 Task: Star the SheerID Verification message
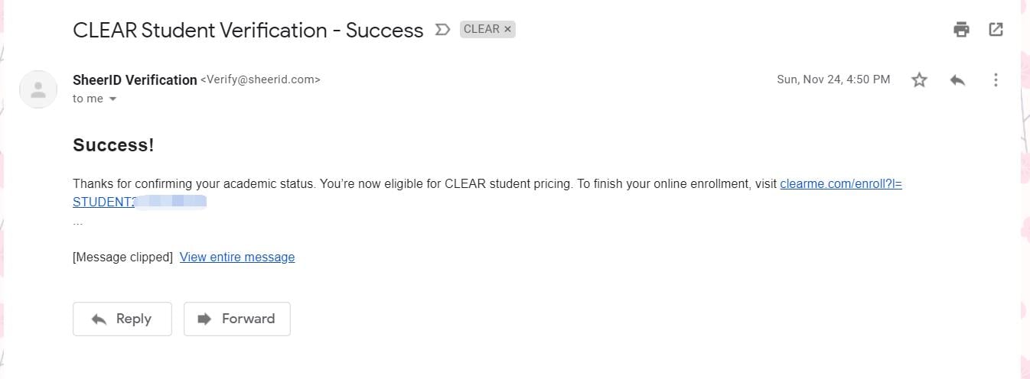pyautogui.click(x=919, y=79)
